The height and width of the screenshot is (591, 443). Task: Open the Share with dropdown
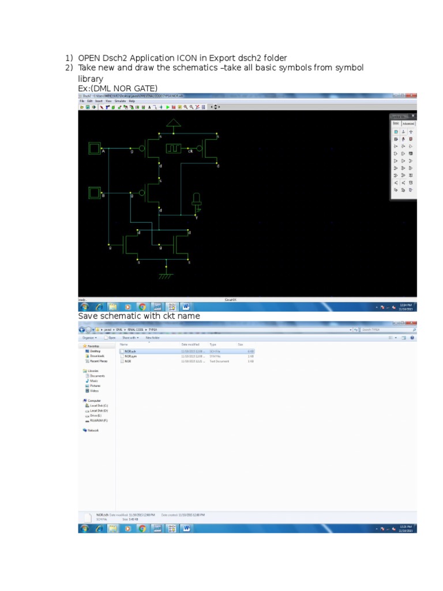point(130,338)
